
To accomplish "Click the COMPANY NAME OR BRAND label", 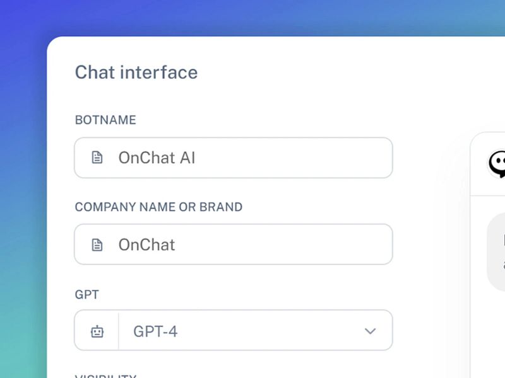I will pyautogui.click(x=158, y=207).
